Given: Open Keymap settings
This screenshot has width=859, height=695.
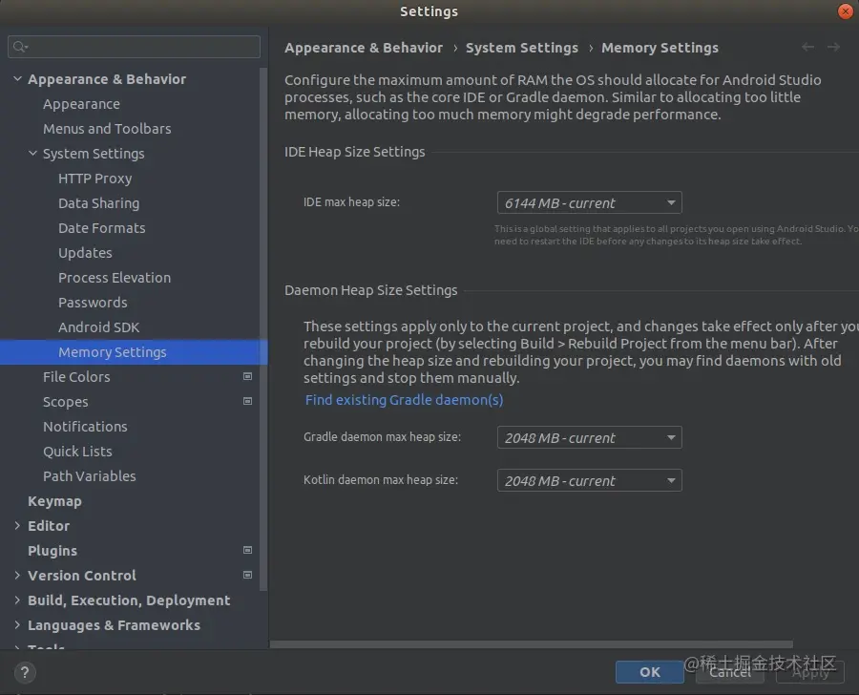Looking at the screenshot, I should pos(54,501).
